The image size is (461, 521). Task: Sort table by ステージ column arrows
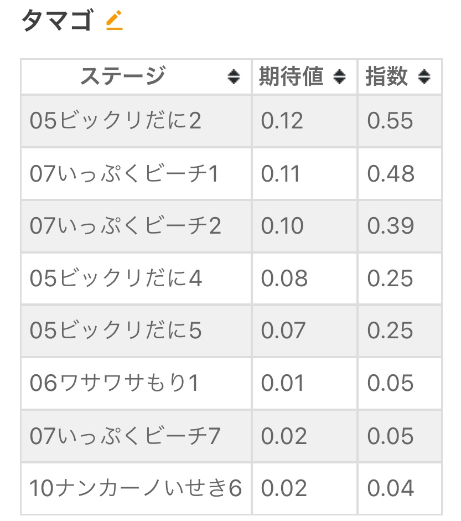point(234,77)
